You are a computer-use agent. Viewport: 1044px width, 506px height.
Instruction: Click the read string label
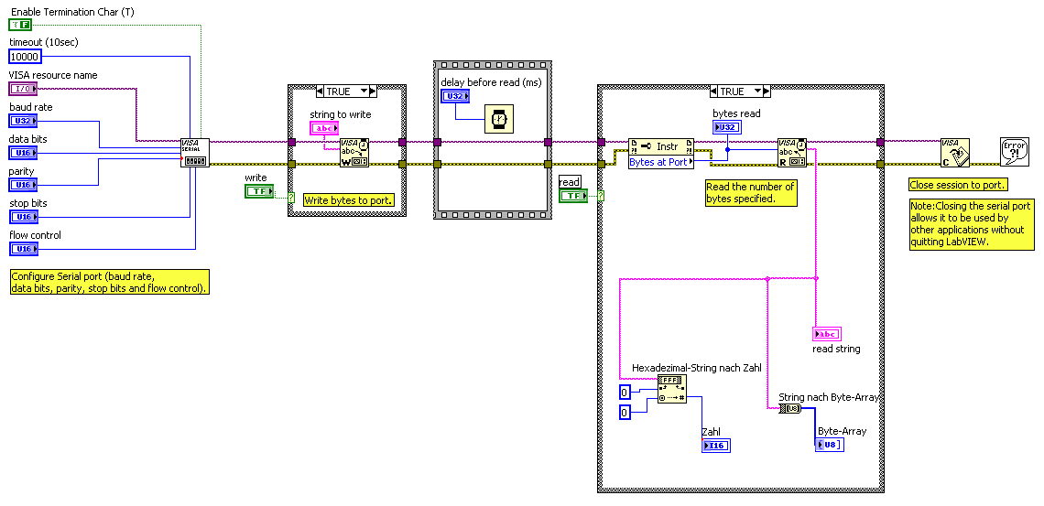click(x=836, y=349)
